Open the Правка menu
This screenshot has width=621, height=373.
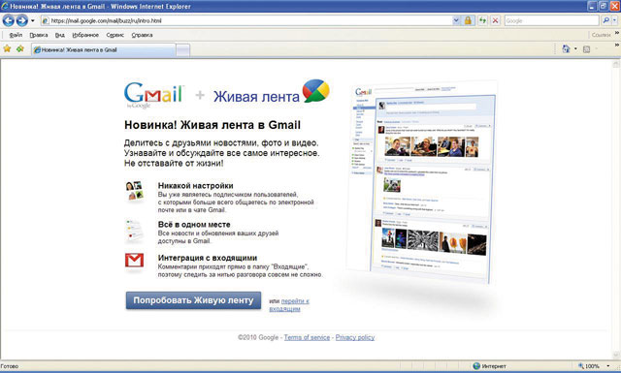point(39,35)
